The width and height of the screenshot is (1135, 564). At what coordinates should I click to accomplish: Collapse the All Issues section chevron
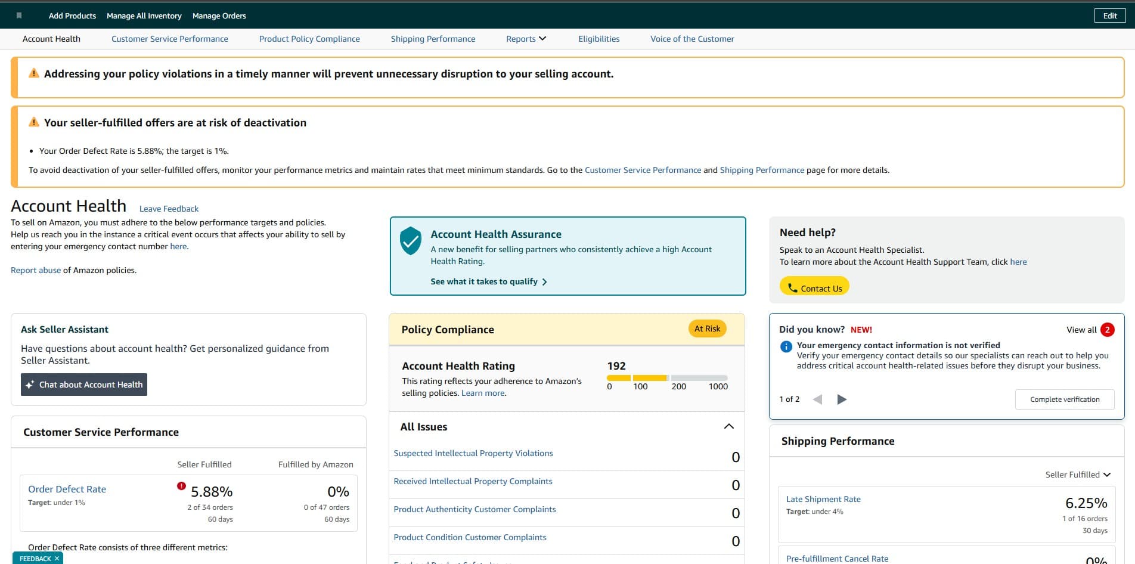click(728, 426)
